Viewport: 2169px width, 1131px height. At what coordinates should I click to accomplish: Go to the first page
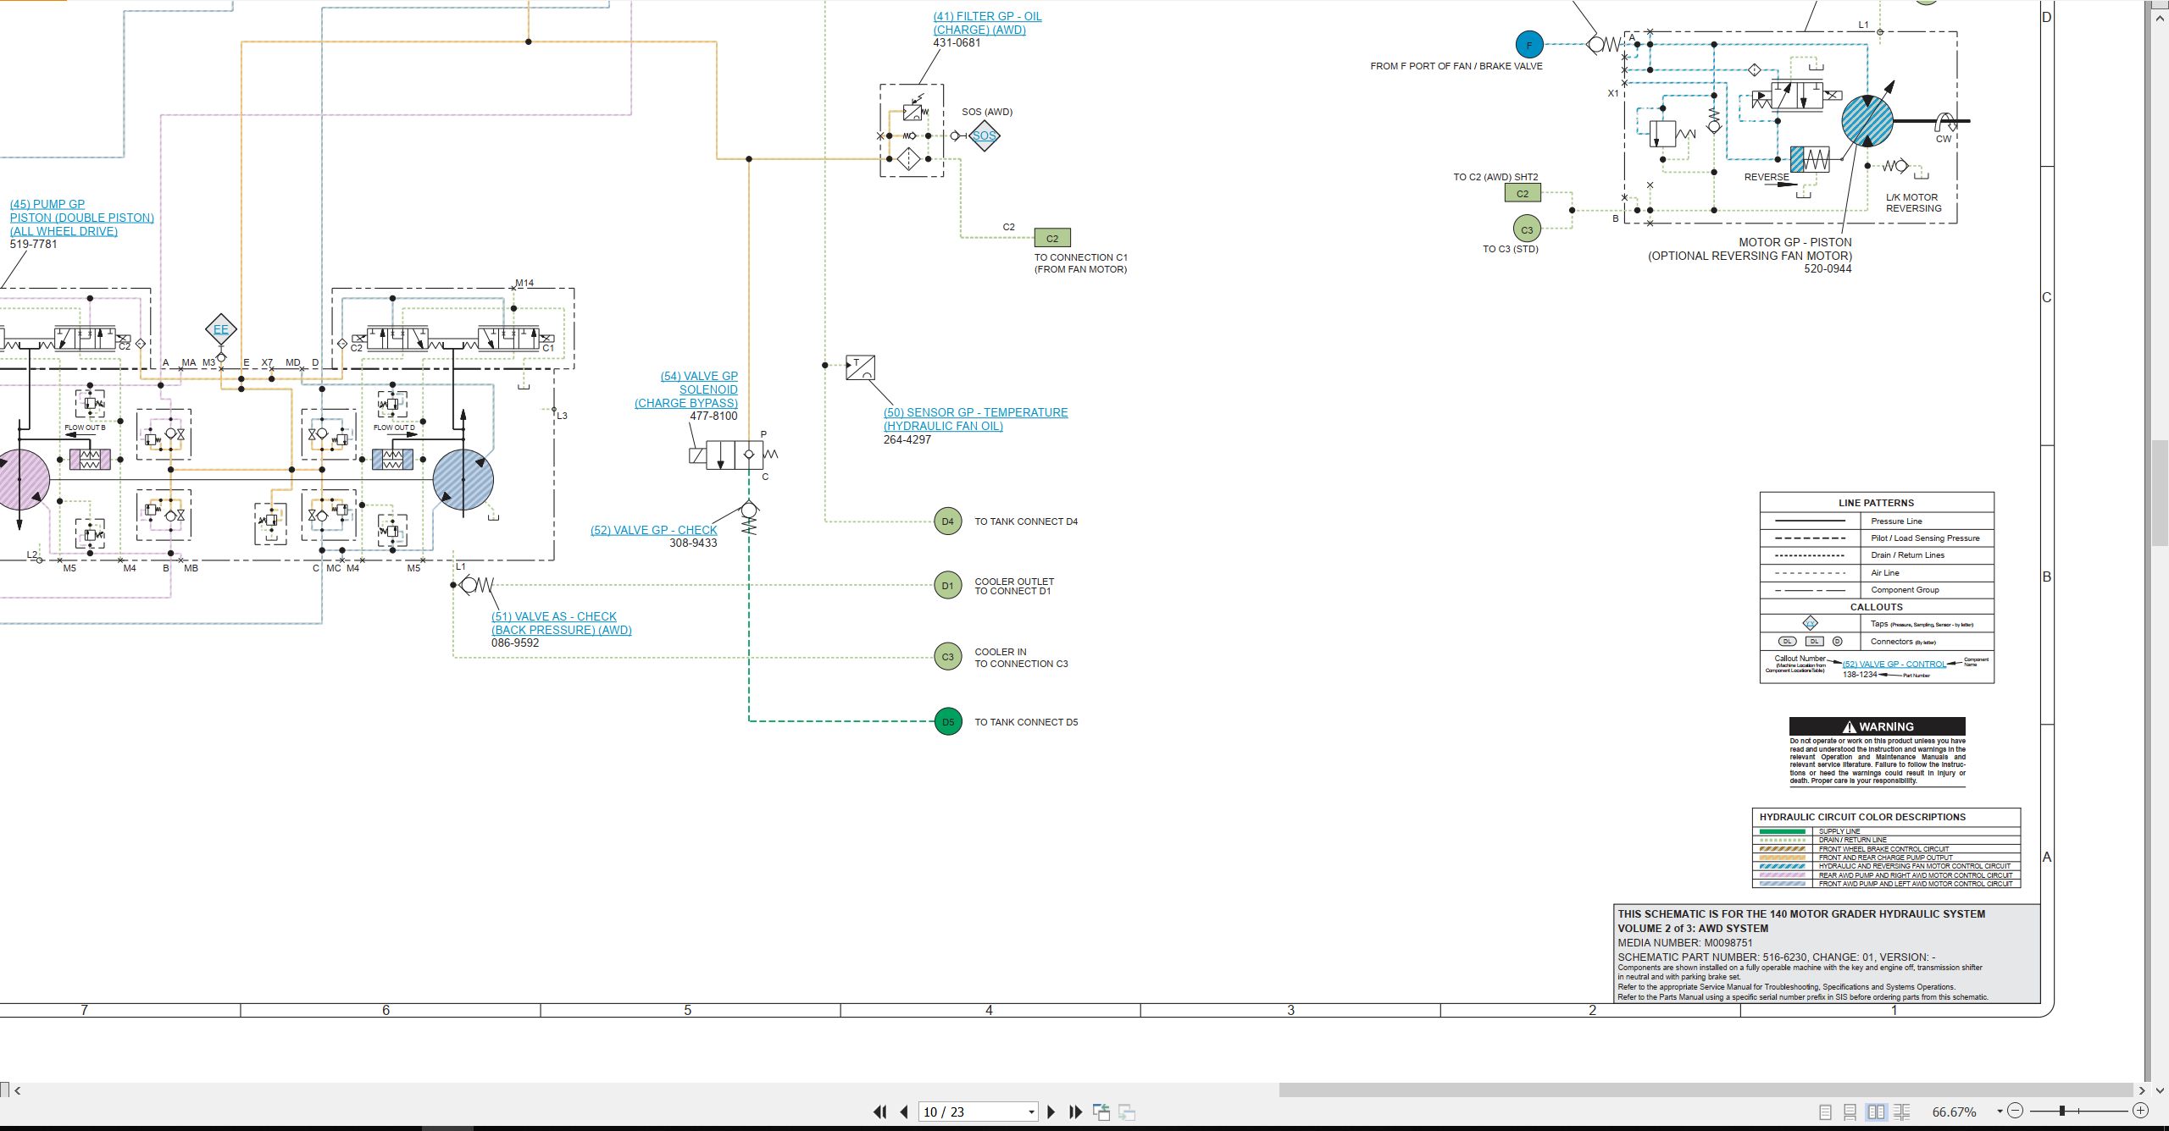tap(879, 1112)
